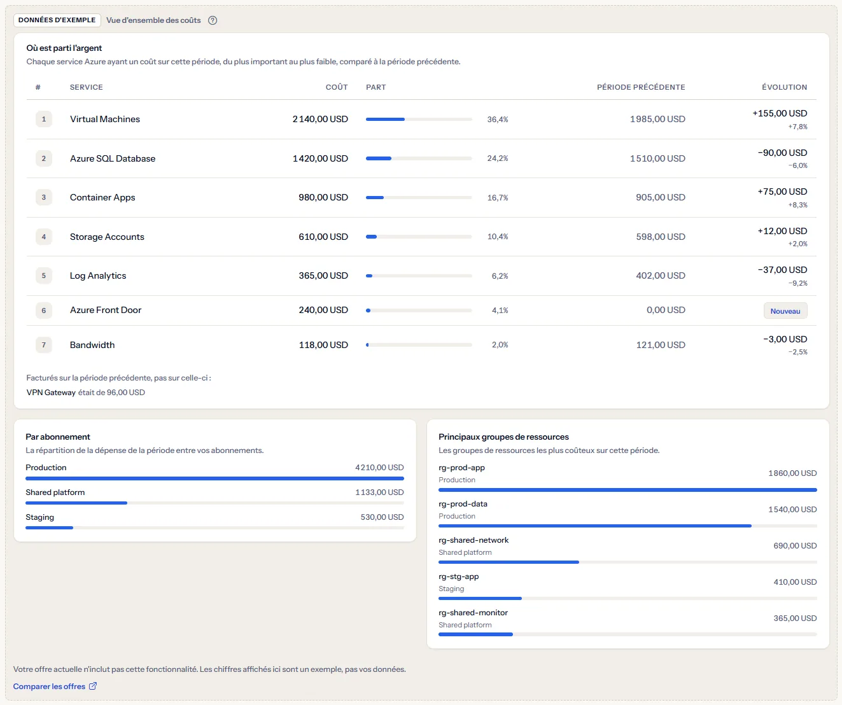Image resolution: width=842 pixels, height=705 pixels.
Task: Click the rank 2 number badge
Action: [44, 158]
